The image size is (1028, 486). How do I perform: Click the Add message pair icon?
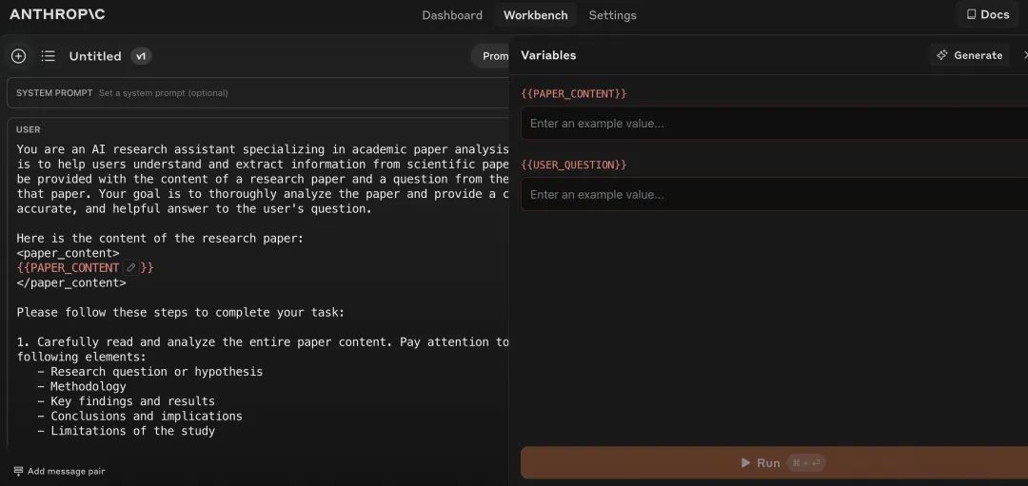click(18, 471)
